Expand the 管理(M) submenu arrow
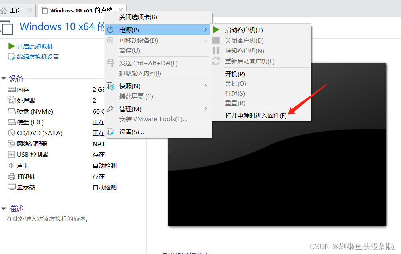This screenshot has height=254, width=401. point(206,109)
